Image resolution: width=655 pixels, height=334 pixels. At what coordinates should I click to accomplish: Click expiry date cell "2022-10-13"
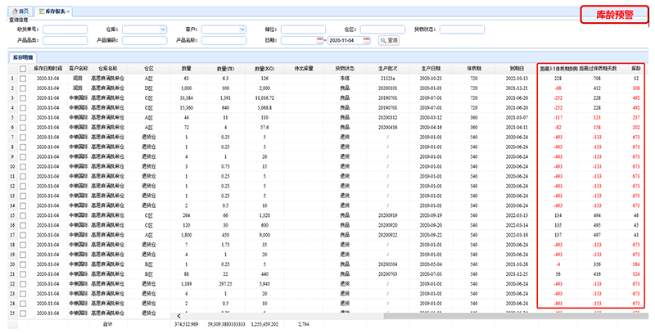click(517, 79)
